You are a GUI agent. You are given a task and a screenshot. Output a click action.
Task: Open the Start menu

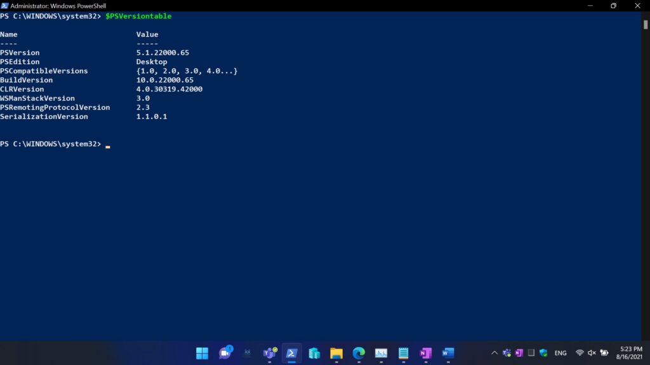coord(202,353)
